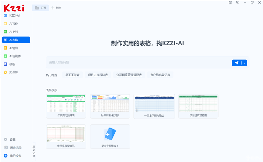This screenshot has width=263, height=162.
Task: Click the feedback message icon in title bar
Action: pos(237,3)
